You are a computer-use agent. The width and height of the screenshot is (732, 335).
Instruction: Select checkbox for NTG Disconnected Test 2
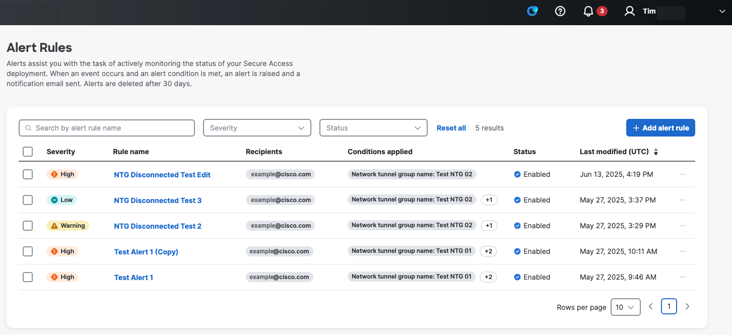tap(28, 226)
